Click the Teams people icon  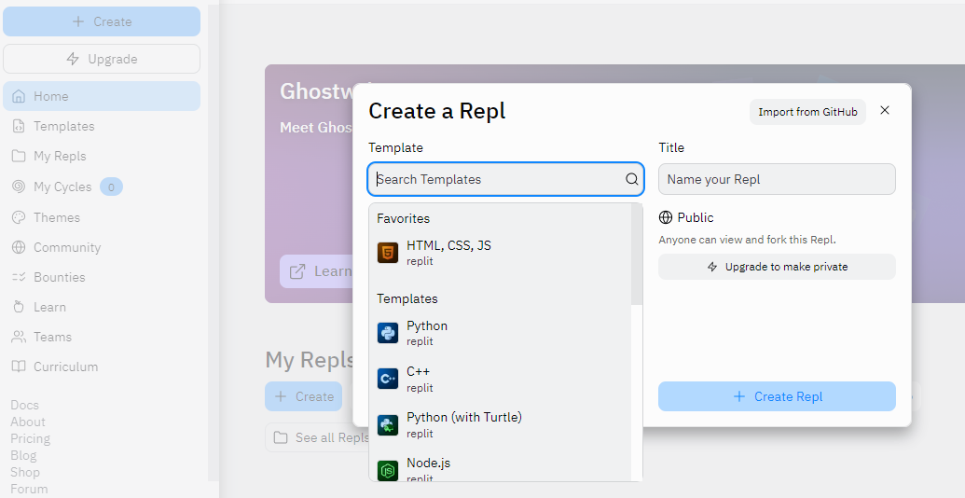click(x=19, y=337)
